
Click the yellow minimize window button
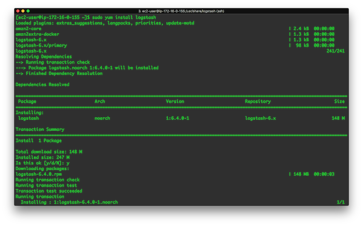pyautogui.click(x=23, y=11)
